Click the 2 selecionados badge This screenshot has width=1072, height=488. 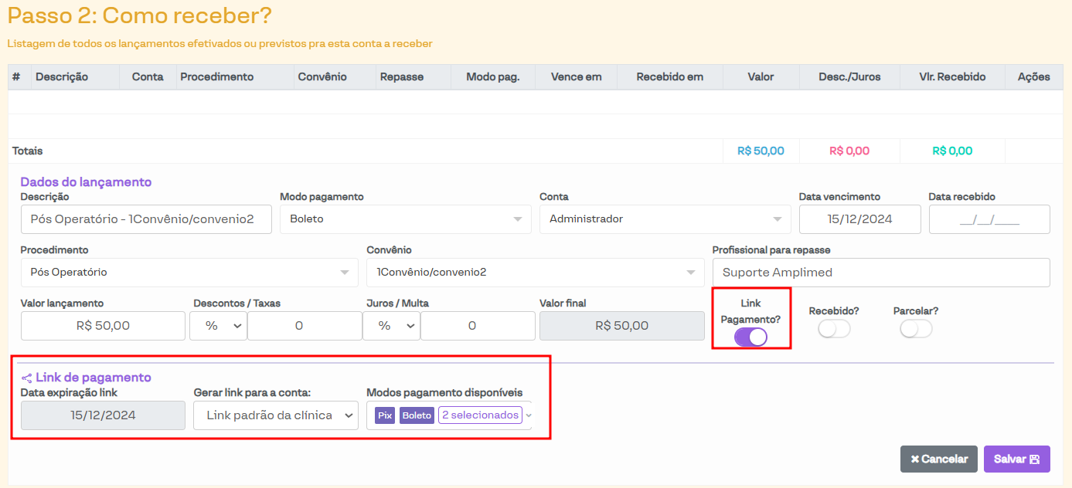480,415
